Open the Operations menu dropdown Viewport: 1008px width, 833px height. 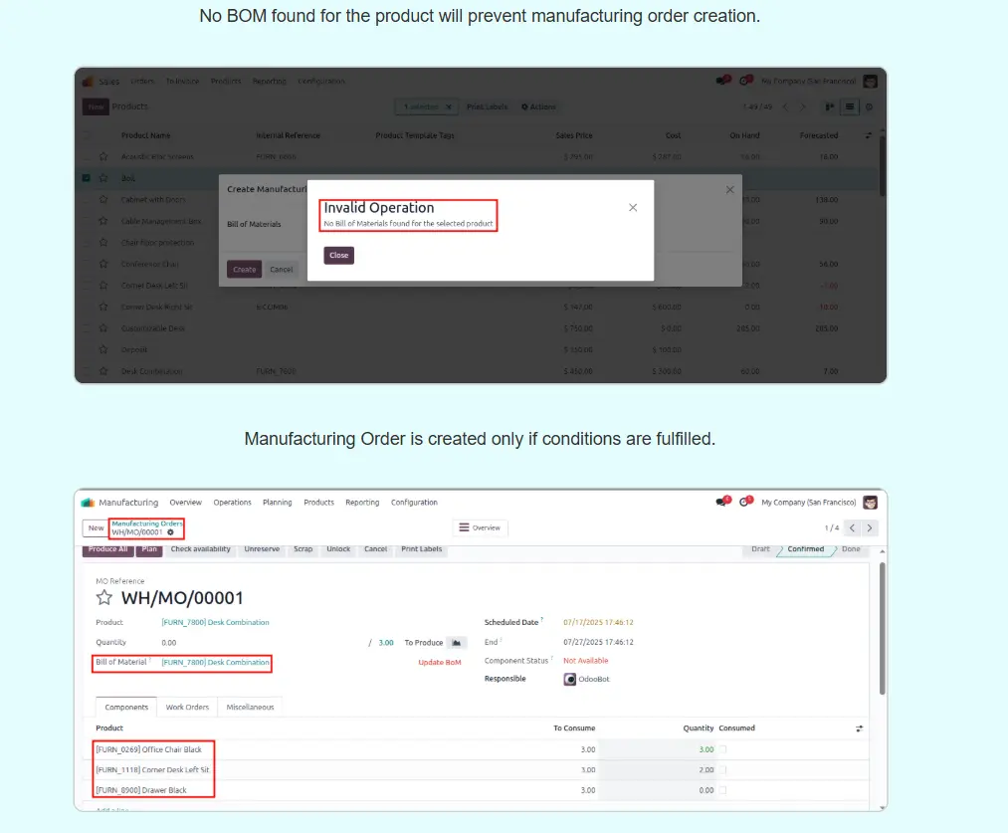(x=232, y=503)
